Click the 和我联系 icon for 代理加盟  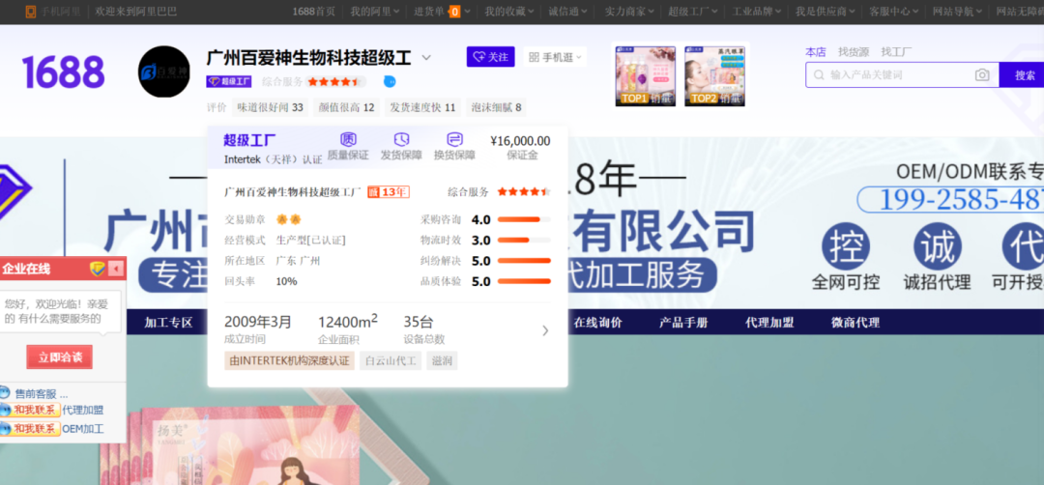coord(30,410)
